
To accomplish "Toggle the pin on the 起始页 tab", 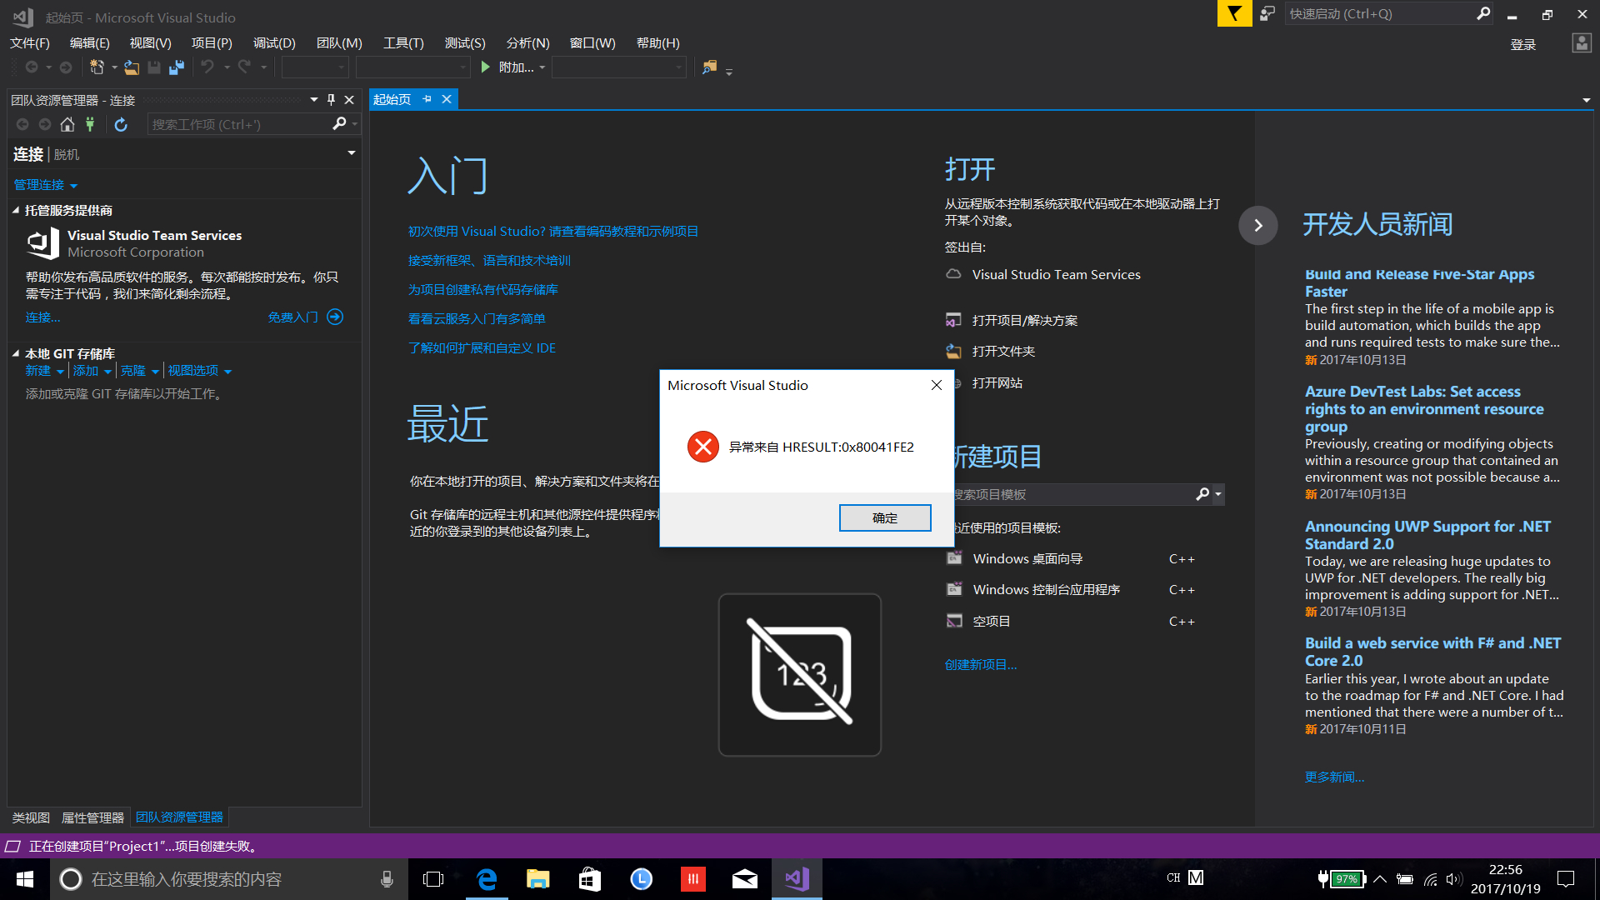I will pyautogui.click(x=427, y=99).
